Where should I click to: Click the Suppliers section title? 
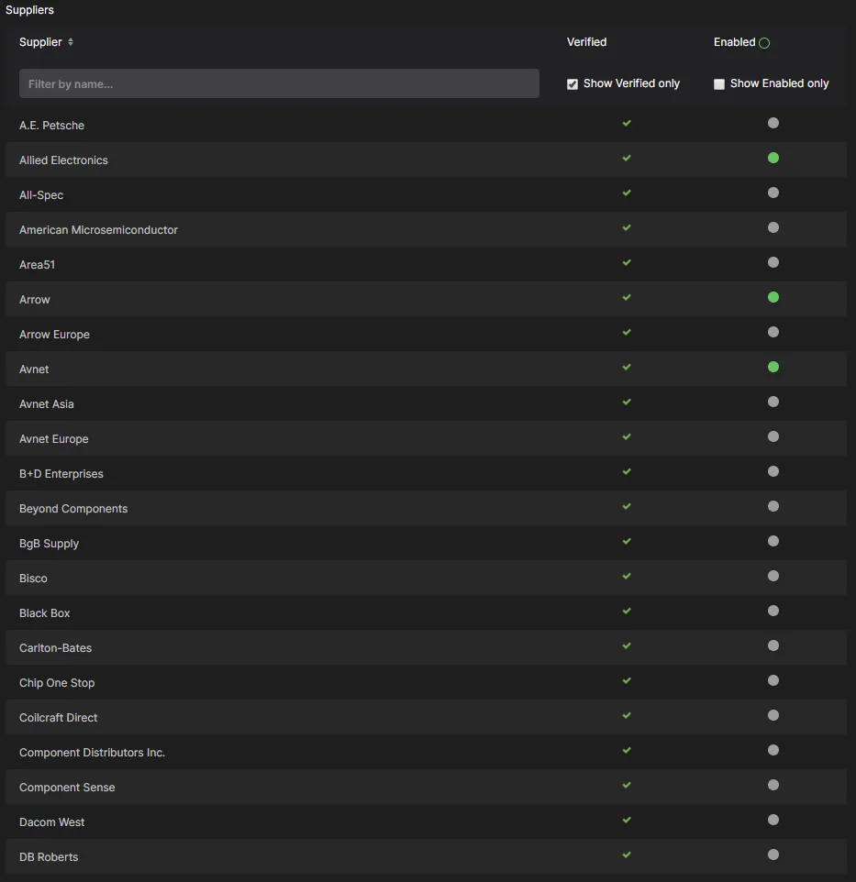point(30,10)
